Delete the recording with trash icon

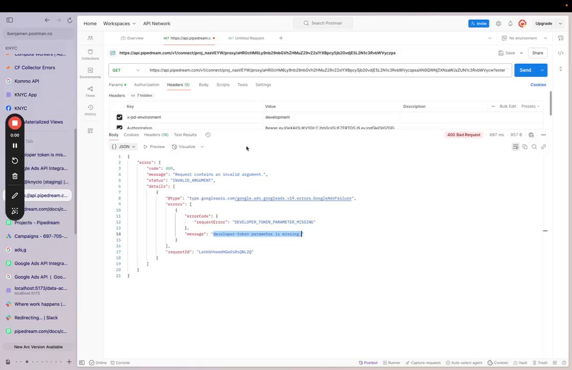(x=15, y=176)
